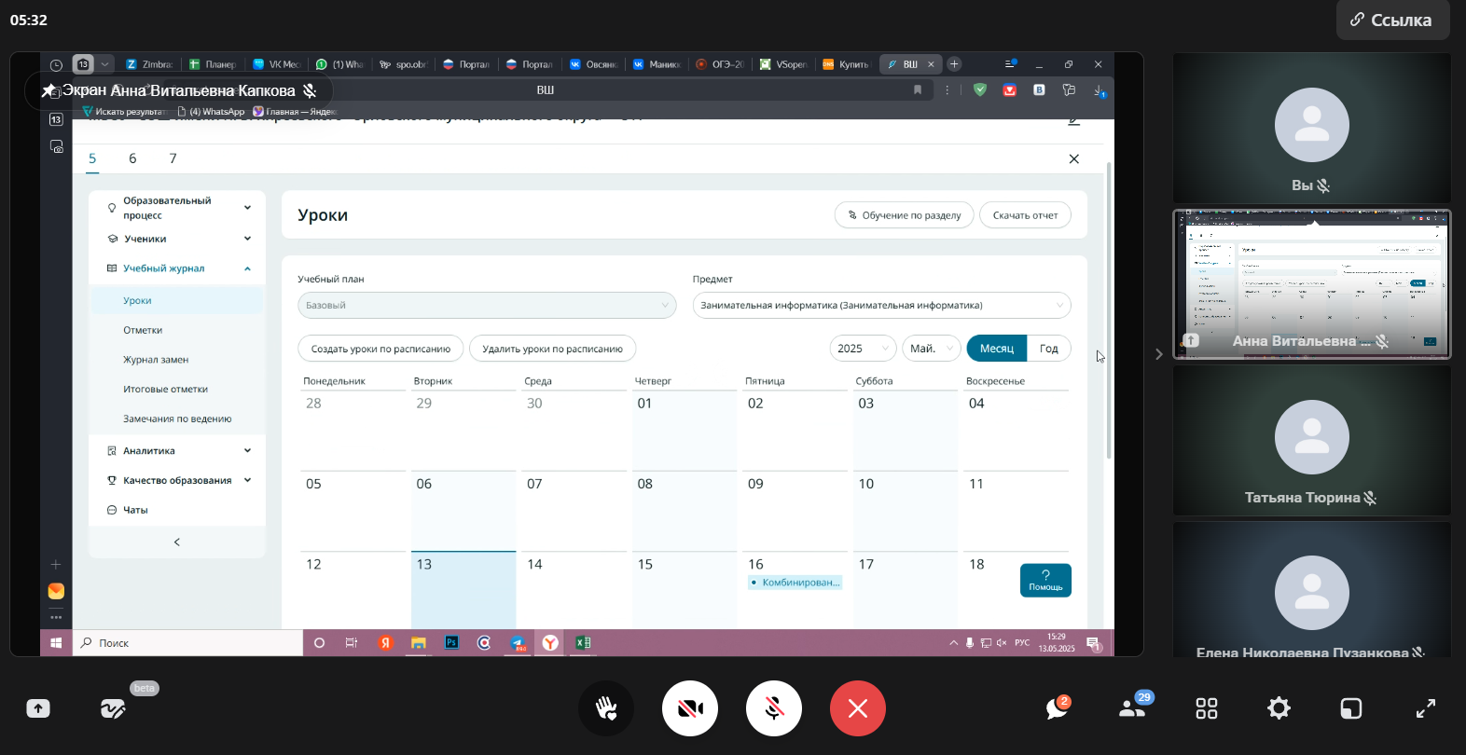Select the Отметки menu item

pyautogui.click(x=143, y=330)
